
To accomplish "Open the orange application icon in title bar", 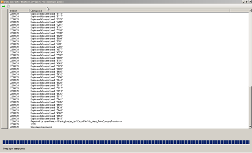I will pos(2,2).
